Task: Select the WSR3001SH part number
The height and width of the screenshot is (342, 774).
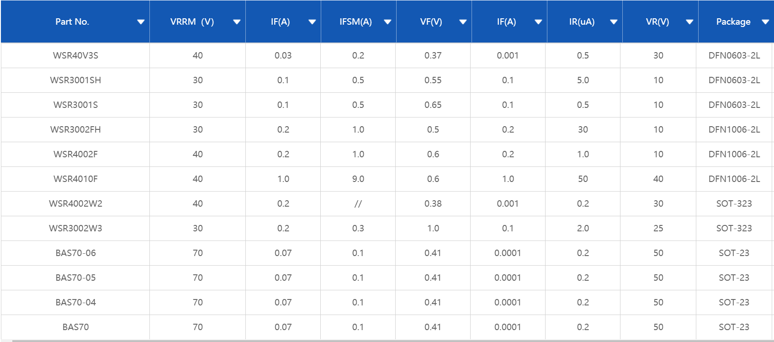Action: (x=75, y=80)
